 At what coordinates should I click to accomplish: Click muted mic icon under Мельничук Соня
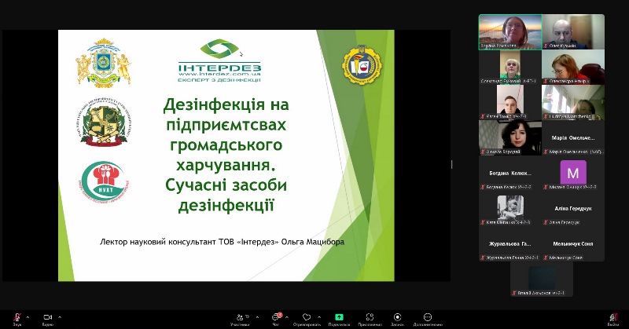546,258
